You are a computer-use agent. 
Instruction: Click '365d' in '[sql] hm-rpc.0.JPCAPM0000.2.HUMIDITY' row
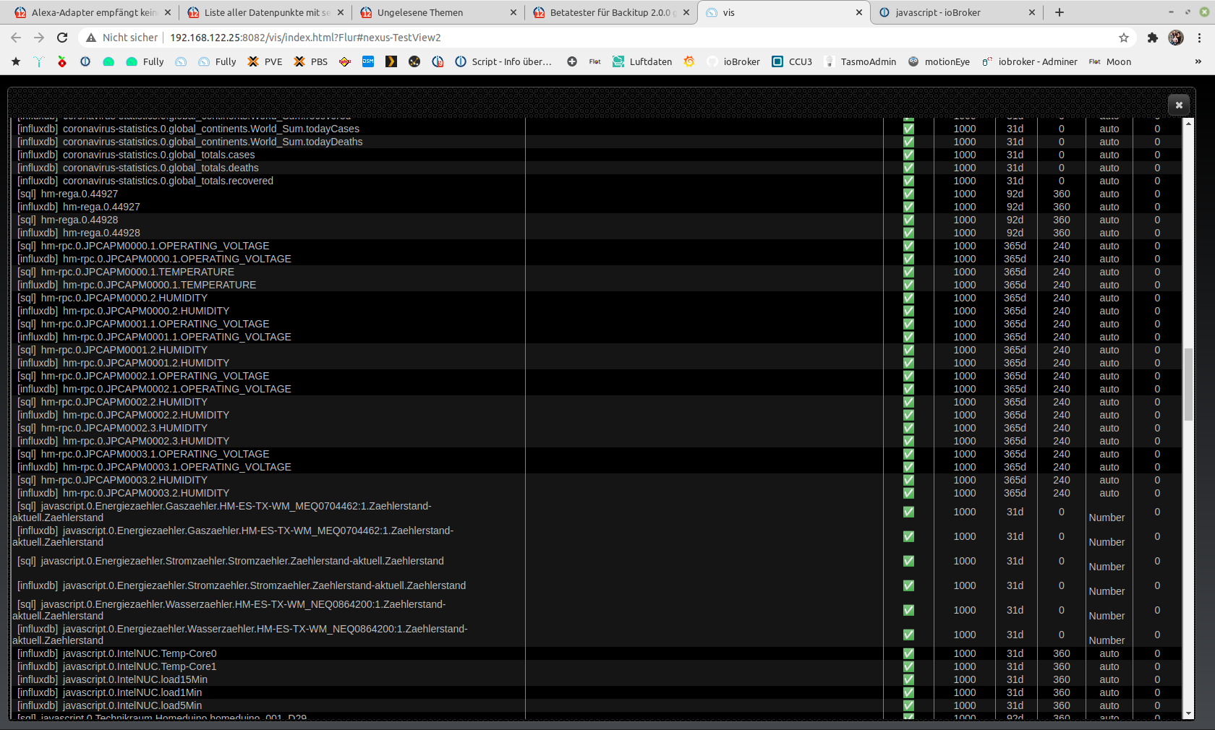[x=1015, y=298]
